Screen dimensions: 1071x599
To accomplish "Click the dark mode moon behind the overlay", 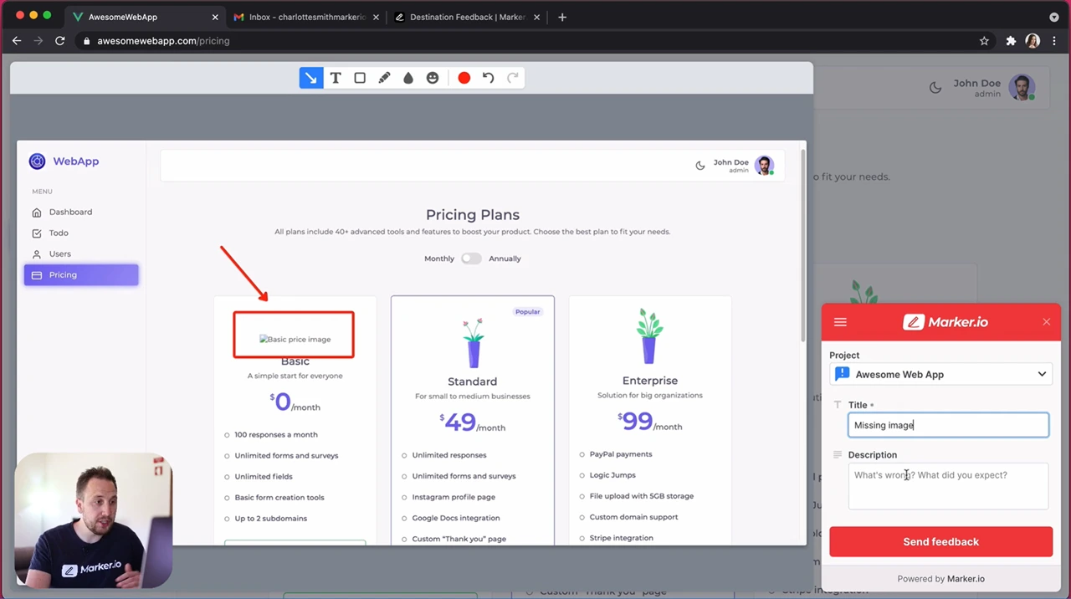I will click(x=935, y=87).
